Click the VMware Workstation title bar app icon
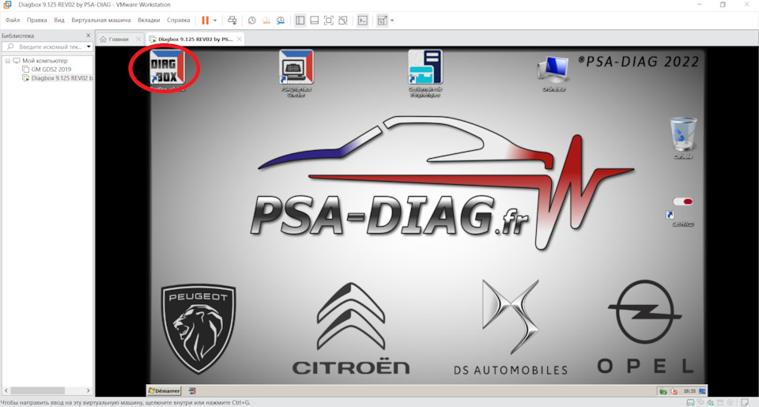The height and width of the screenshot is (407, 759). pyautogui.click(x=7, y=5)
